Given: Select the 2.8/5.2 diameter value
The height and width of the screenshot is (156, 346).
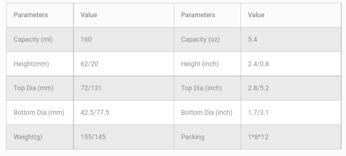Looking at the screenshot, I should (258, 88).
